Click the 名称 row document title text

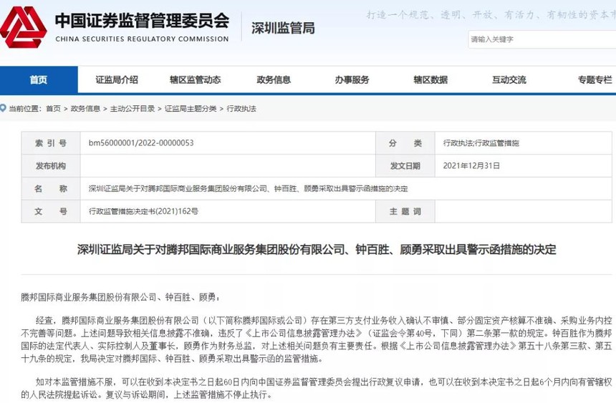pyautogui.click(x=248, y=188)
